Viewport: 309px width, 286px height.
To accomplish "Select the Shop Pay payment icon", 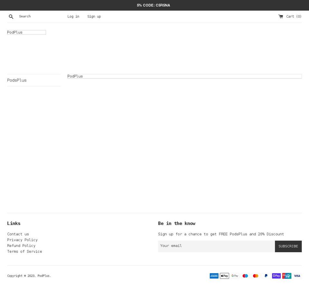I will 276,276.
